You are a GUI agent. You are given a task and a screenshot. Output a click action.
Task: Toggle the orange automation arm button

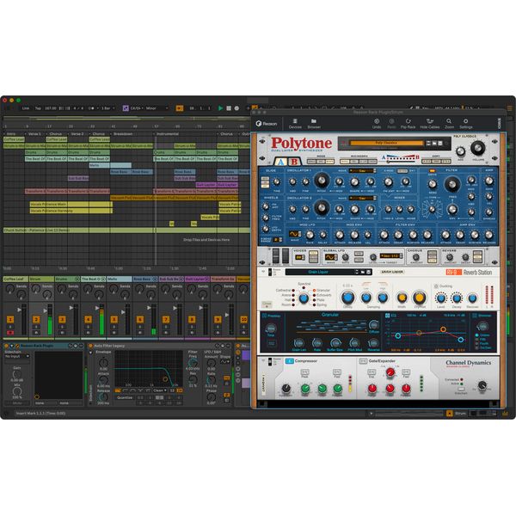pyautogui.click(x=180, y=108)
